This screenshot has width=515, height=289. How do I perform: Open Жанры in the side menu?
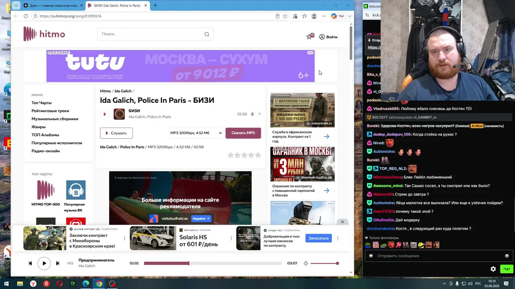click(x=39, y=127)
